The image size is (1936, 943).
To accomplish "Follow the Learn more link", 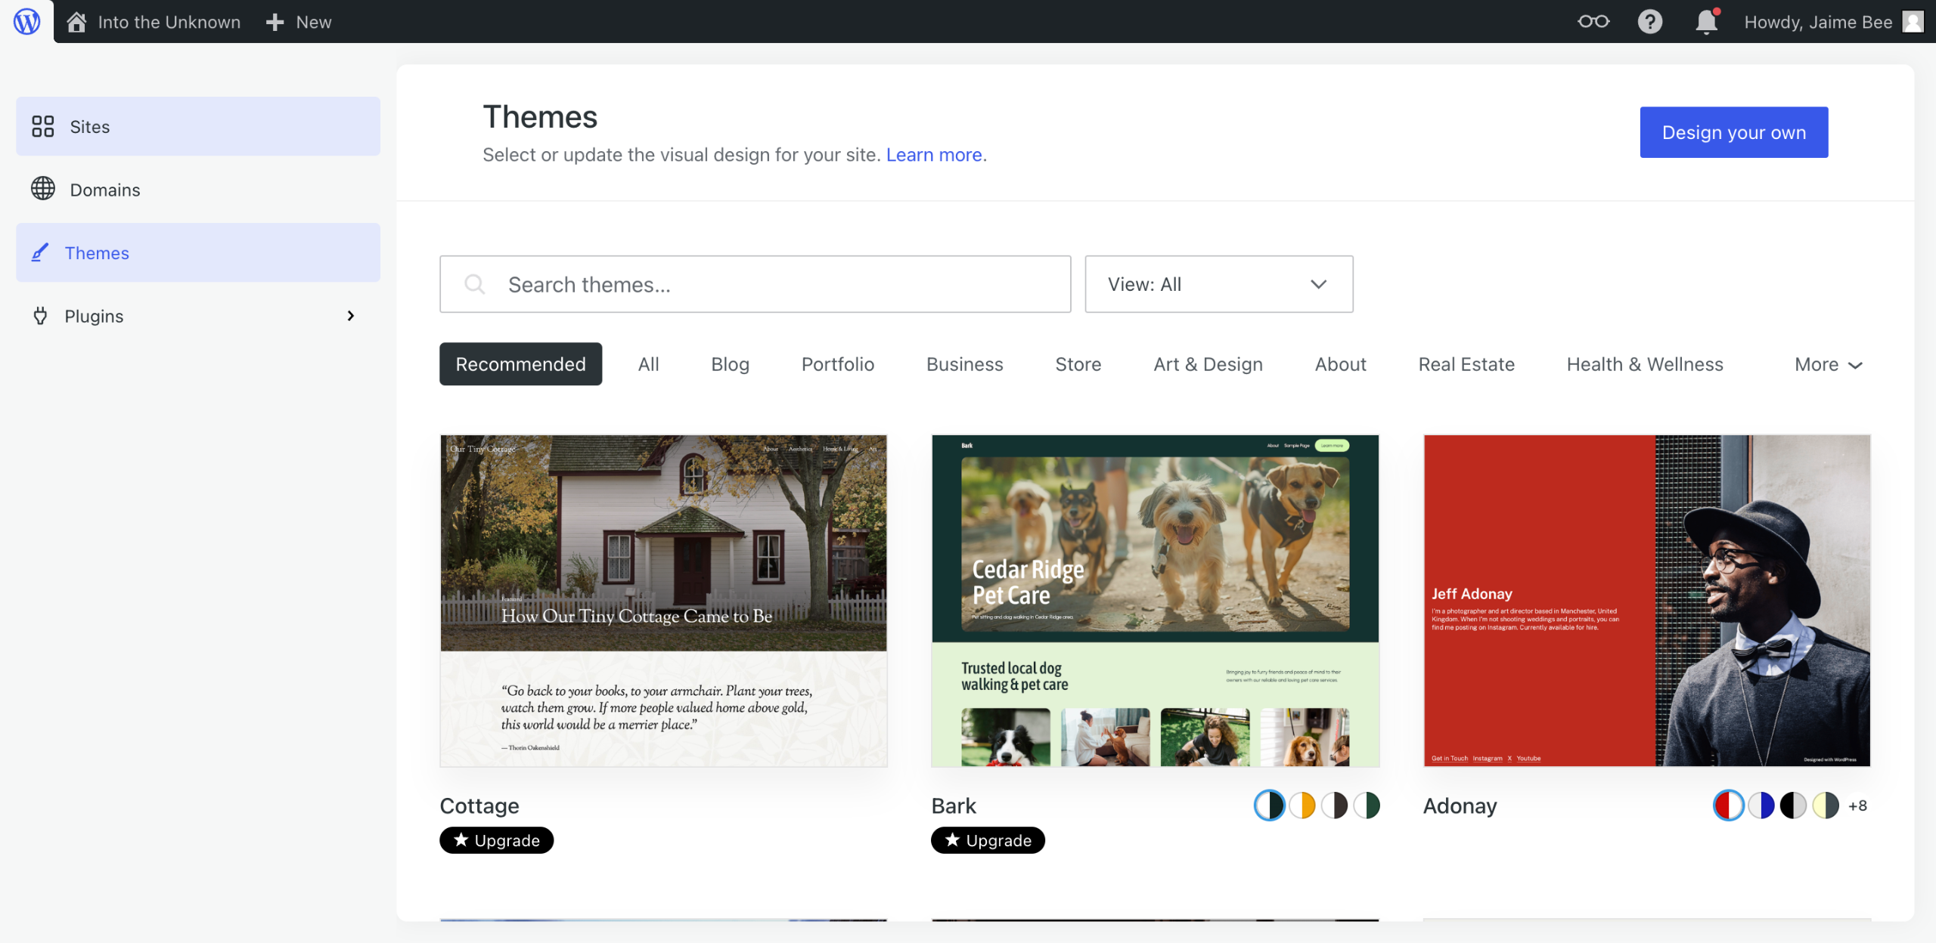I will tap(933, 155).
